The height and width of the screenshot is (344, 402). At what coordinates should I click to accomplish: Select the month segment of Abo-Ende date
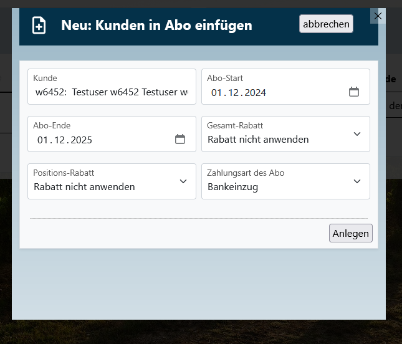click(59, 140)
